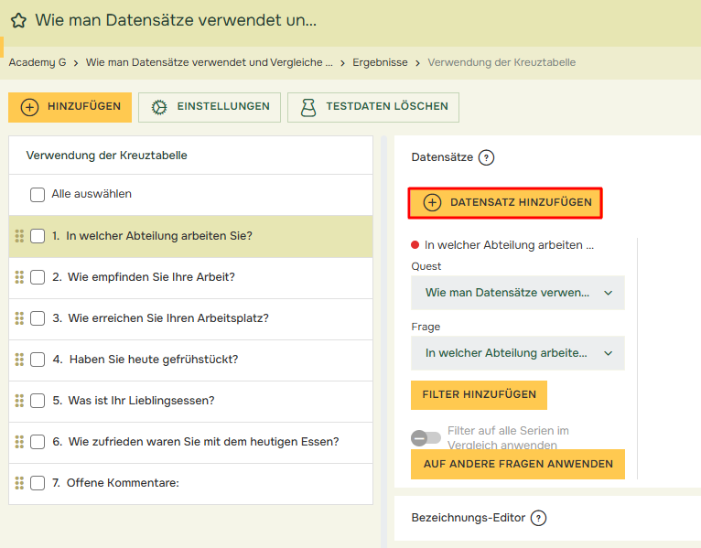Click the favorite star icon in title
This screenshot has width=701, height=548.
[x=18, y=20]
